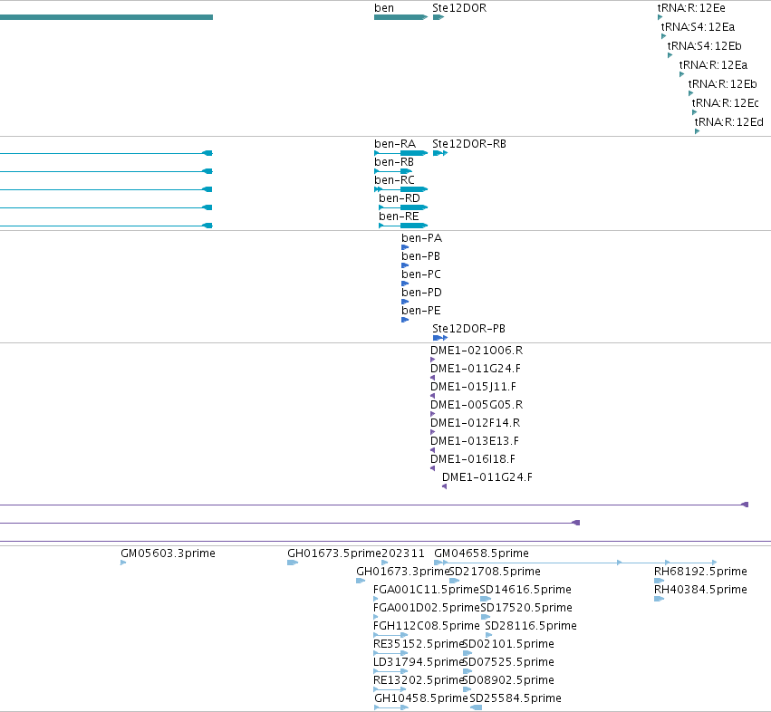Select the ben-PA protein label

click(x=422, y=238)
